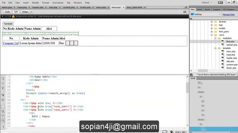Open the Design/Live view dropdown arrow
Viewport: 238px width, 133px height.
pyautogui.click(x=32, y=12)
